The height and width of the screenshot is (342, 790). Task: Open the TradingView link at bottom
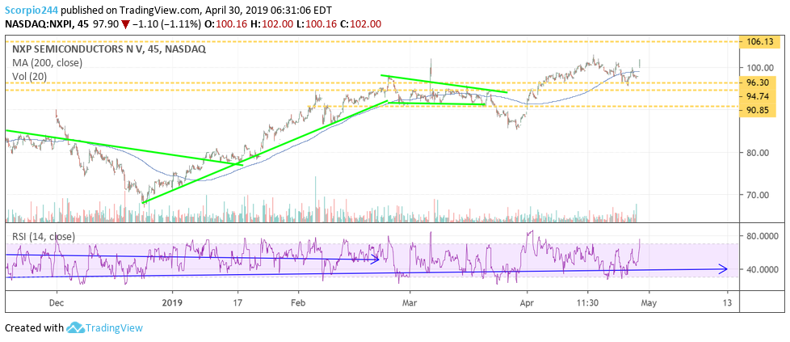[114, 327]
